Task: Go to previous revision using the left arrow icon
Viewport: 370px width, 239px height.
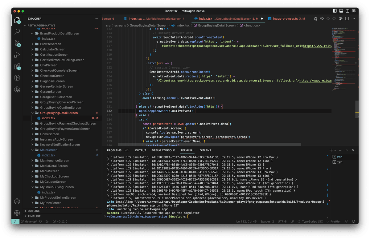Action: [322, 19]
